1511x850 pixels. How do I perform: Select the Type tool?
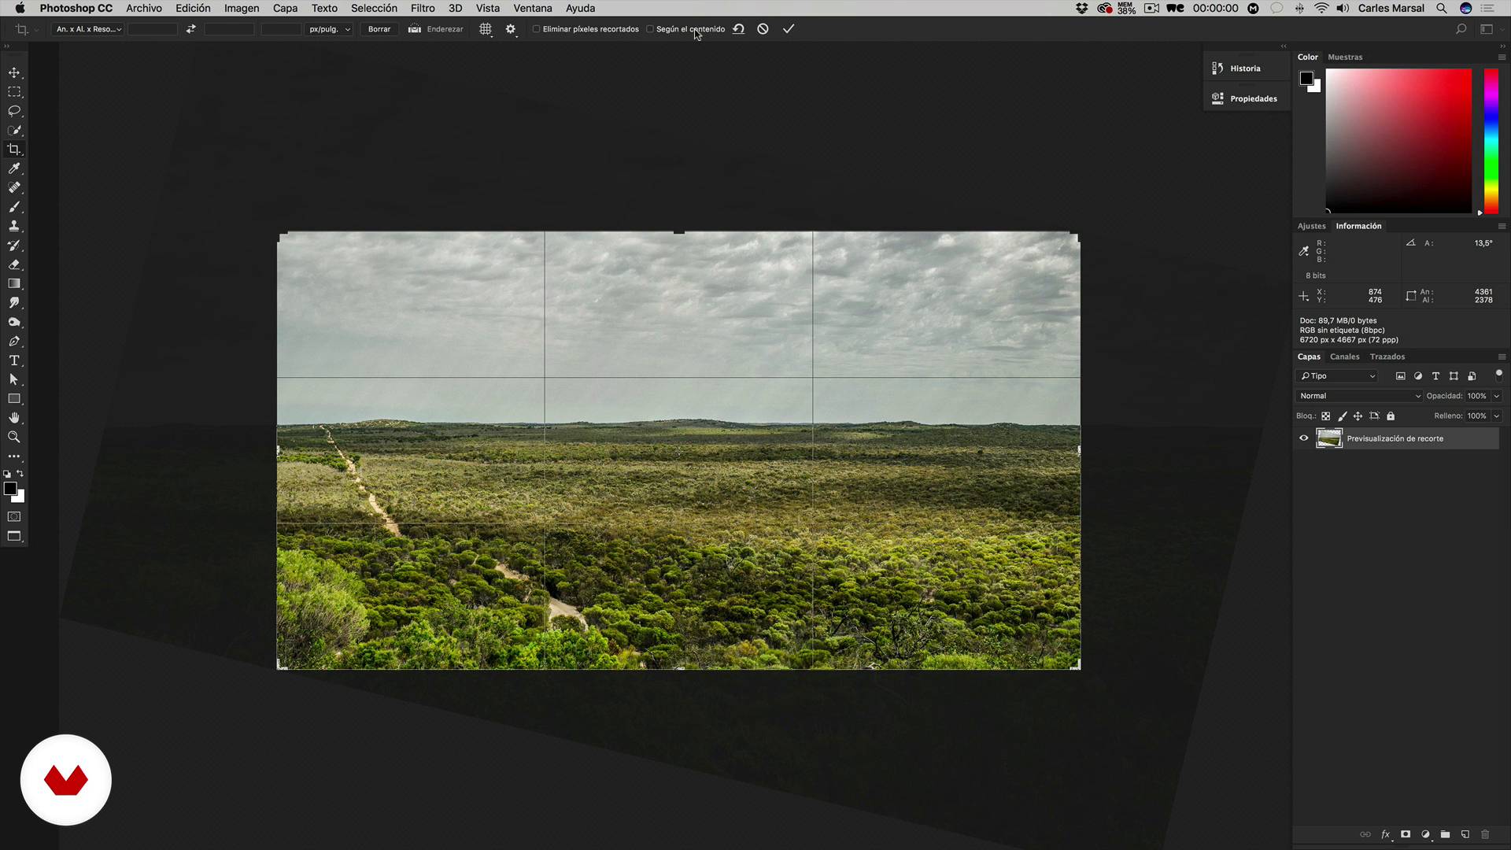coord(14,360)
